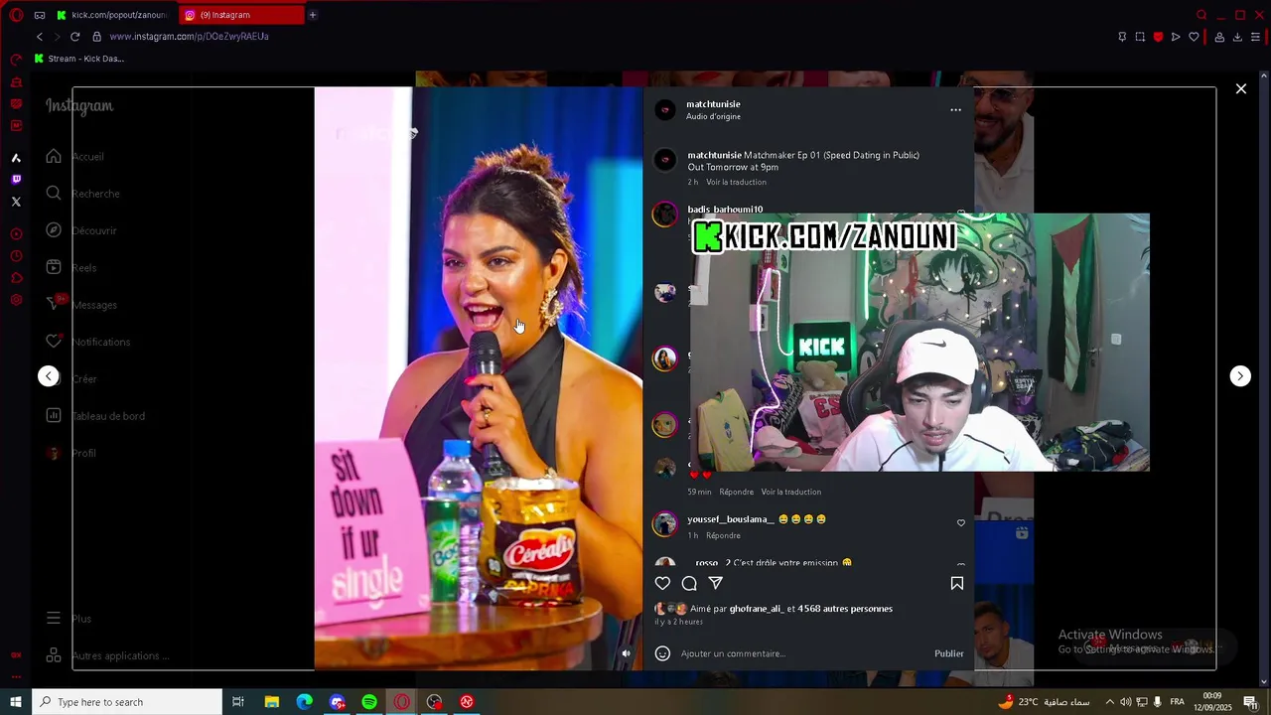Image resolution: width=1271 pixels, height=715 pixels.
Task: Open Reels in Instagram sidebar
Action: [71, 268]
